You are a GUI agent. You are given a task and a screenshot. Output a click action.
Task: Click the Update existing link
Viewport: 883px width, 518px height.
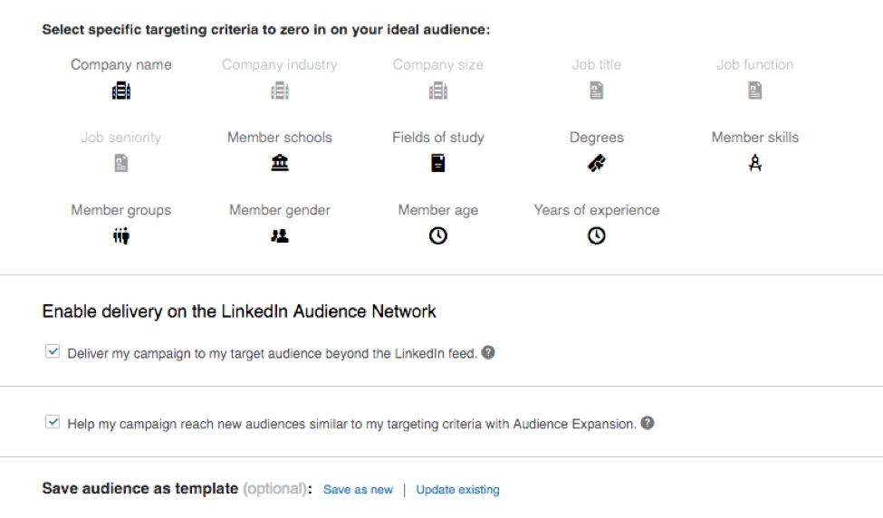tap(457, 490)
